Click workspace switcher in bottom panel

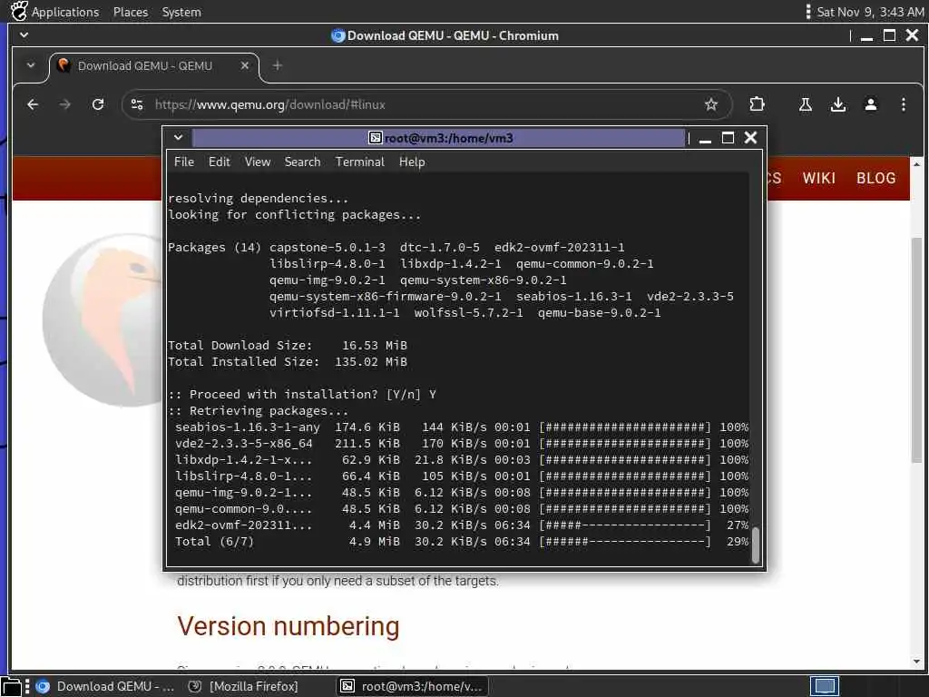click(x=825, y=686)
